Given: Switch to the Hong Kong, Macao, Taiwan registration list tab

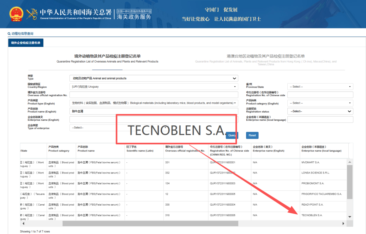Looking at the screenshot, I should tap(266, 60).
